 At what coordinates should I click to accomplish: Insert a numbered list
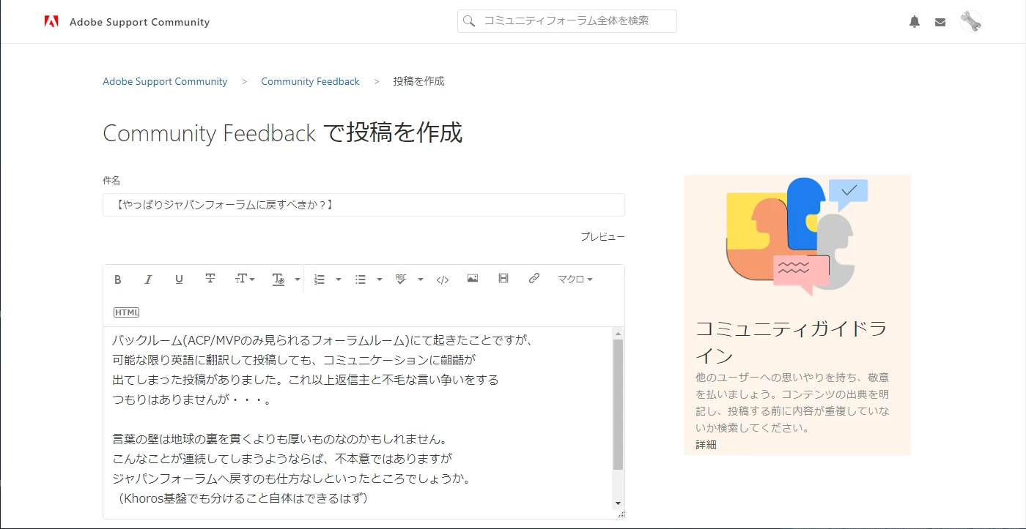point(320,279)
